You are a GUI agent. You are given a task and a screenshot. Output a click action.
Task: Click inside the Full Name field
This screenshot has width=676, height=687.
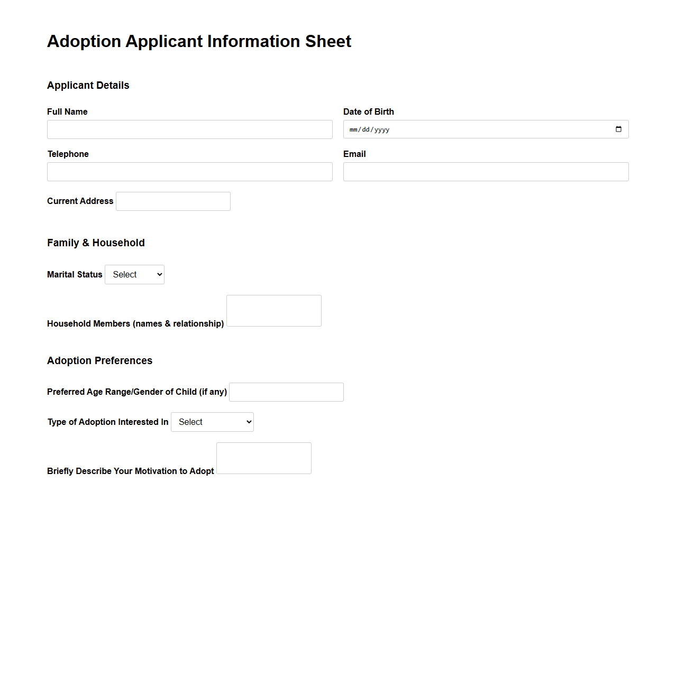189,129
